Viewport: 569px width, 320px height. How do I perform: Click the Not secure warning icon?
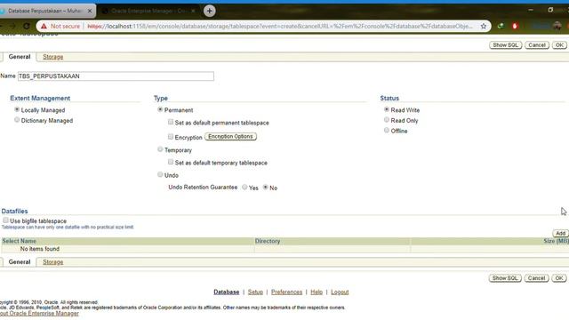point(44,26)
